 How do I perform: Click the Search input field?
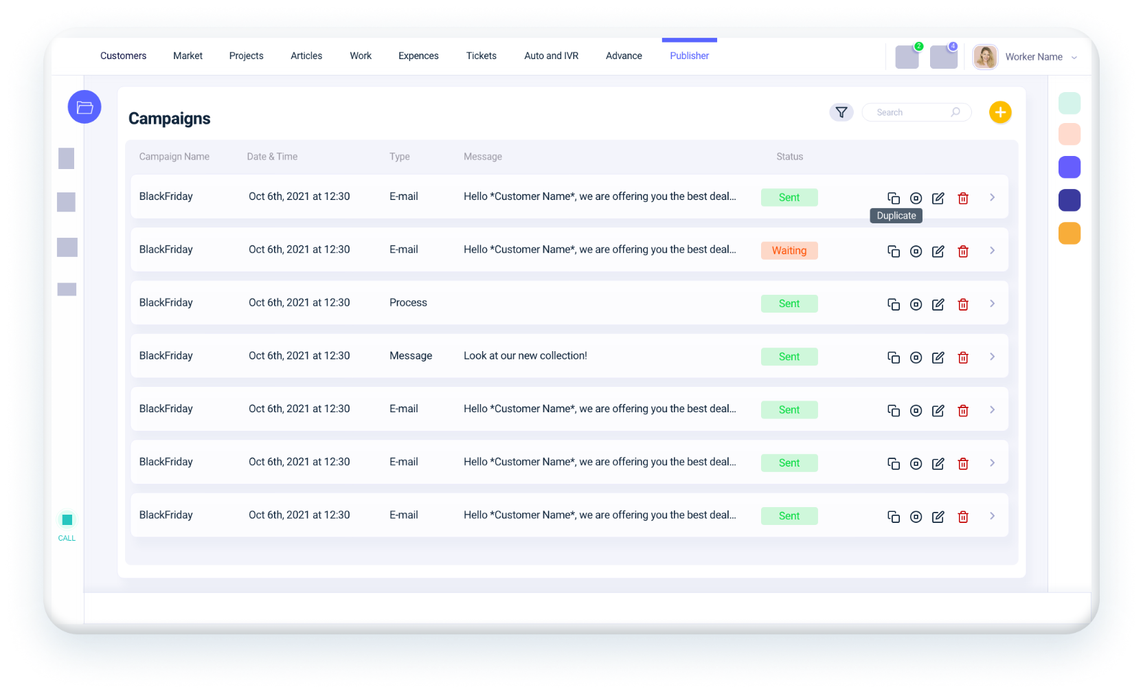click(x=910, y=112)
